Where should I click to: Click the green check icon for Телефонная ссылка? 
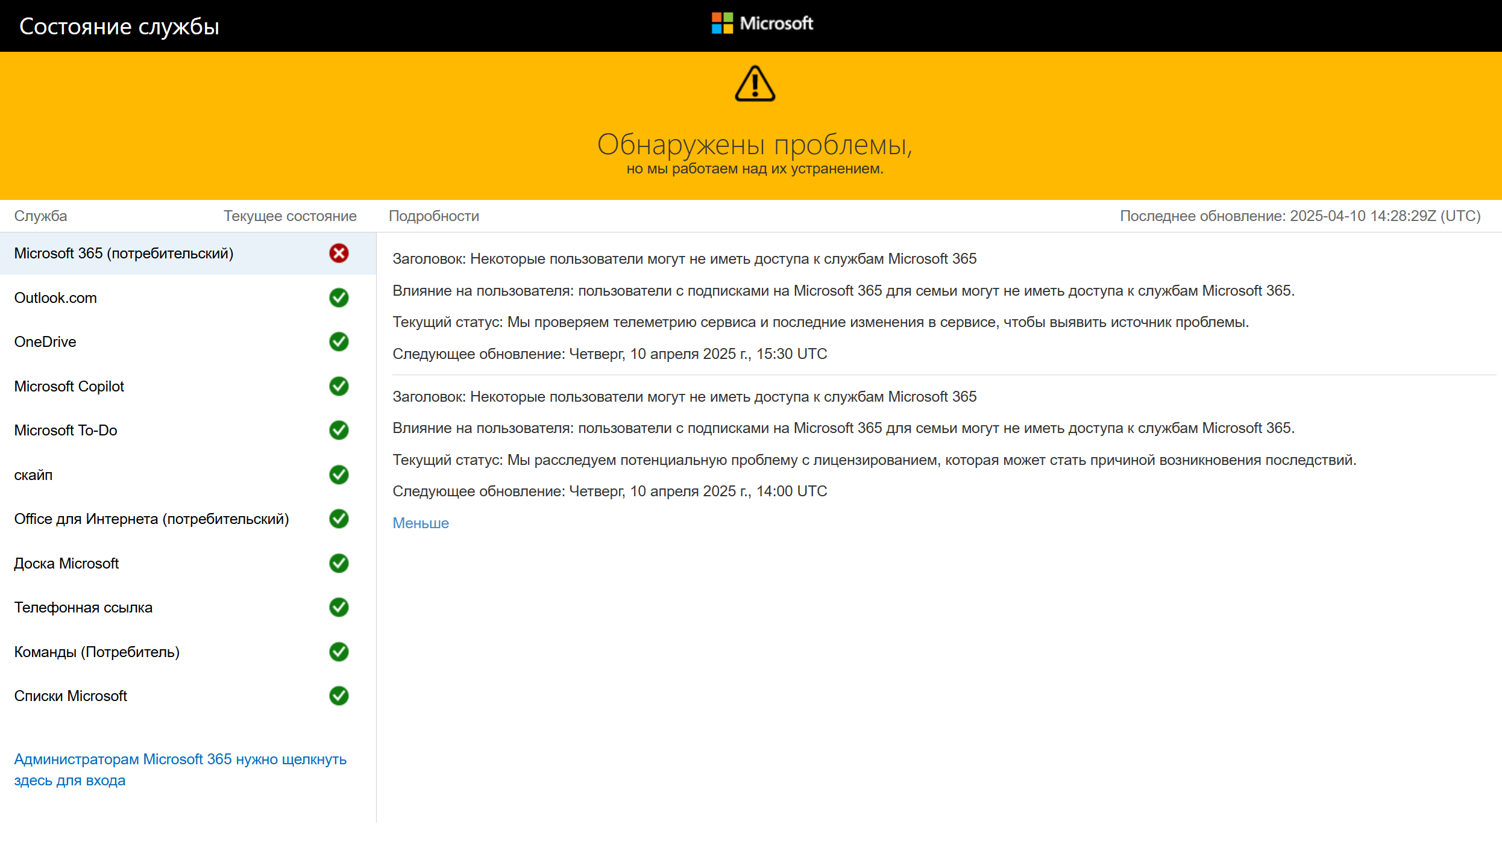point(339,607)
